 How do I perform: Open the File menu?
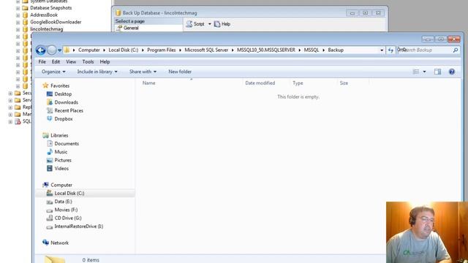[x=42, y=61]
